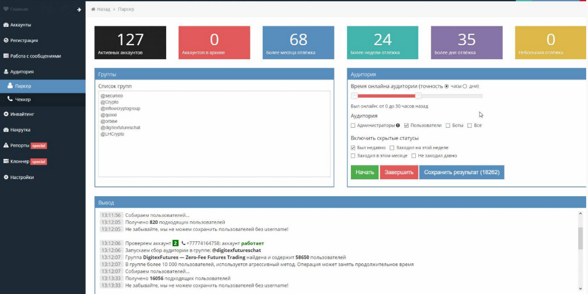Enable the Администраторы checkbox
The image size is (588, 294).
pyautogui.click(x=353, y=125)
